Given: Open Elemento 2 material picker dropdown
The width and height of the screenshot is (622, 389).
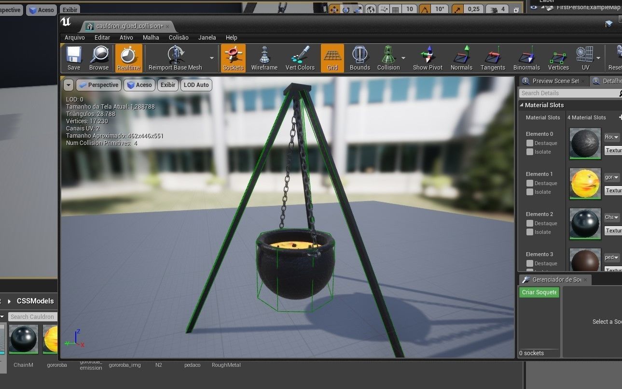Looking at the screenshot, I should tap(612, 217).
